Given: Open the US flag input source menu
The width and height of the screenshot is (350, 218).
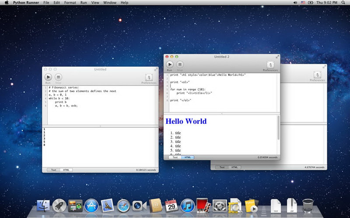Looking at the screenshot, I should 304,3.
